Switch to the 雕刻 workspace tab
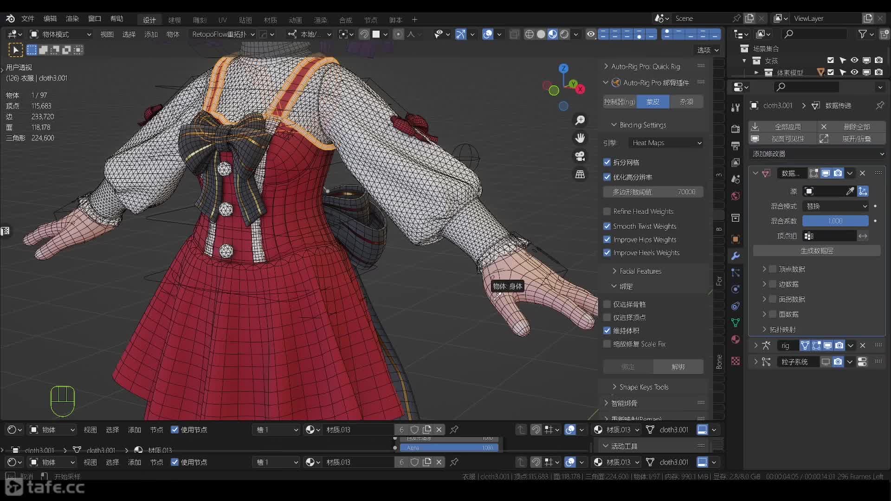Image resolution: width=891 pixels, height=501 pixels. pos(200,20)
